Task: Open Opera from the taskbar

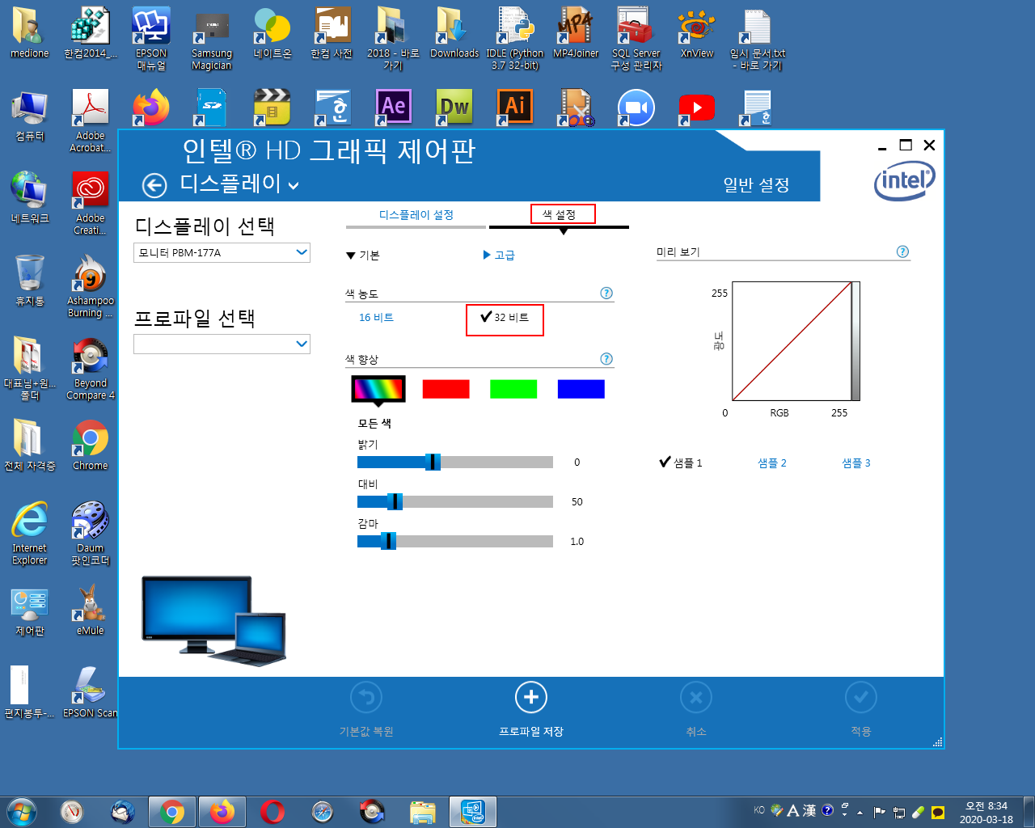Action: point(272,812)
